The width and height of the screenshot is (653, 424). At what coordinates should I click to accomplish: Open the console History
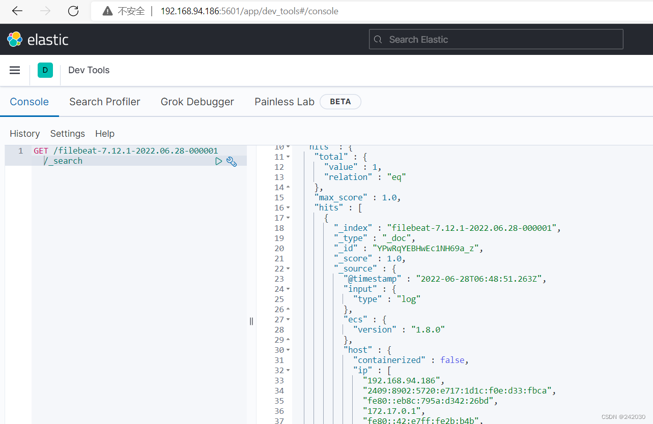(x=25, y=134)
